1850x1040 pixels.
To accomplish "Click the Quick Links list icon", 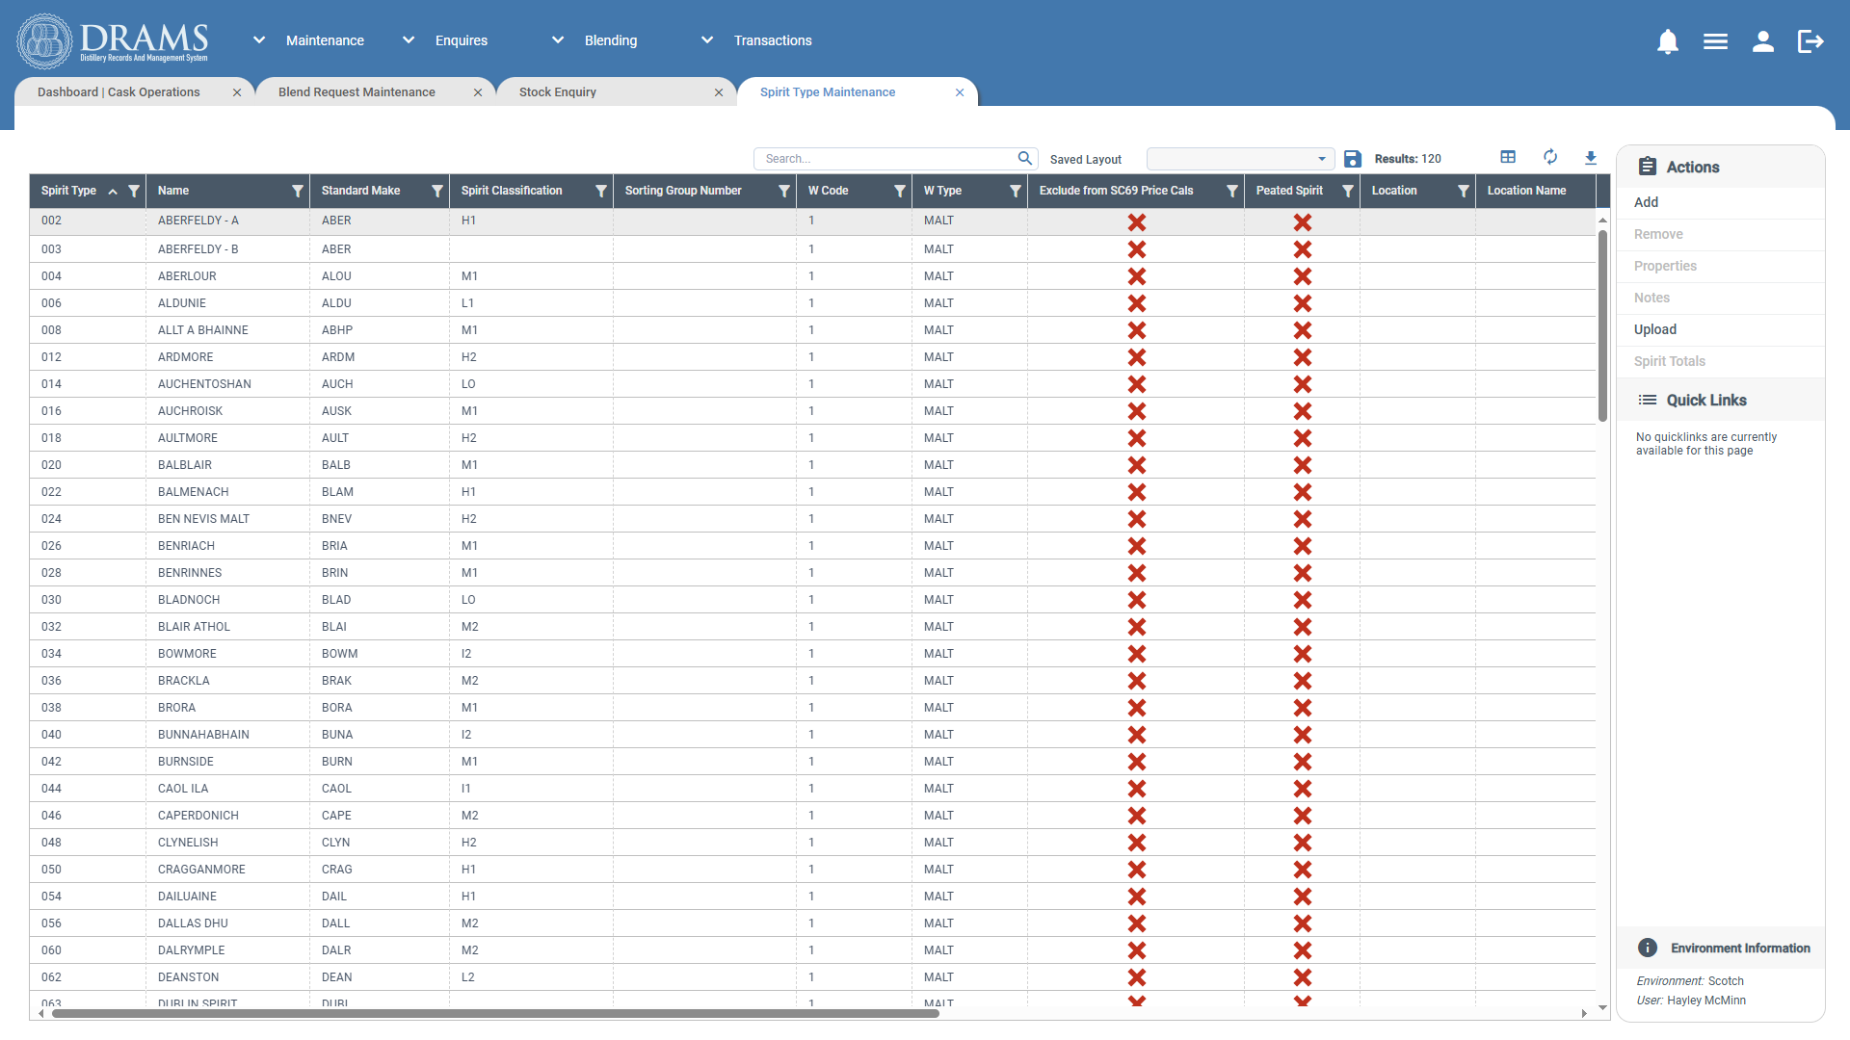I will click(x=1648, y=400).
